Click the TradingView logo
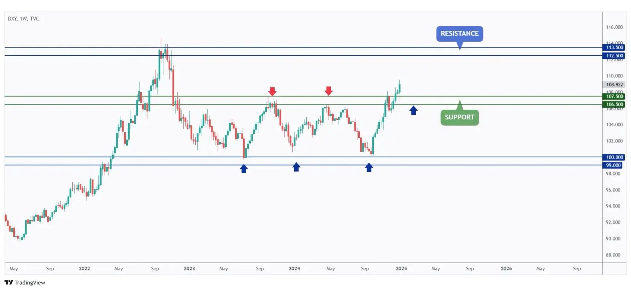This screenshot has height=290, width=631. [25, 283]
